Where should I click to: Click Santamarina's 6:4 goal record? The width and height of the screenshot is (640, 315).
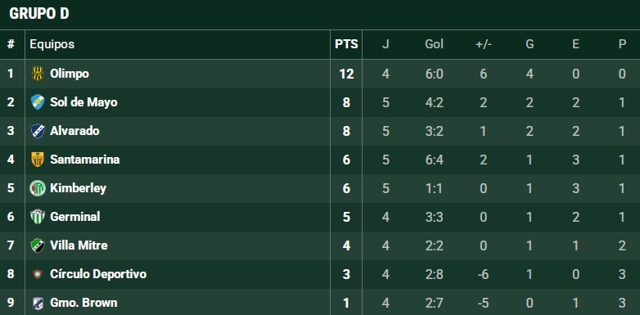coord(434,160)
